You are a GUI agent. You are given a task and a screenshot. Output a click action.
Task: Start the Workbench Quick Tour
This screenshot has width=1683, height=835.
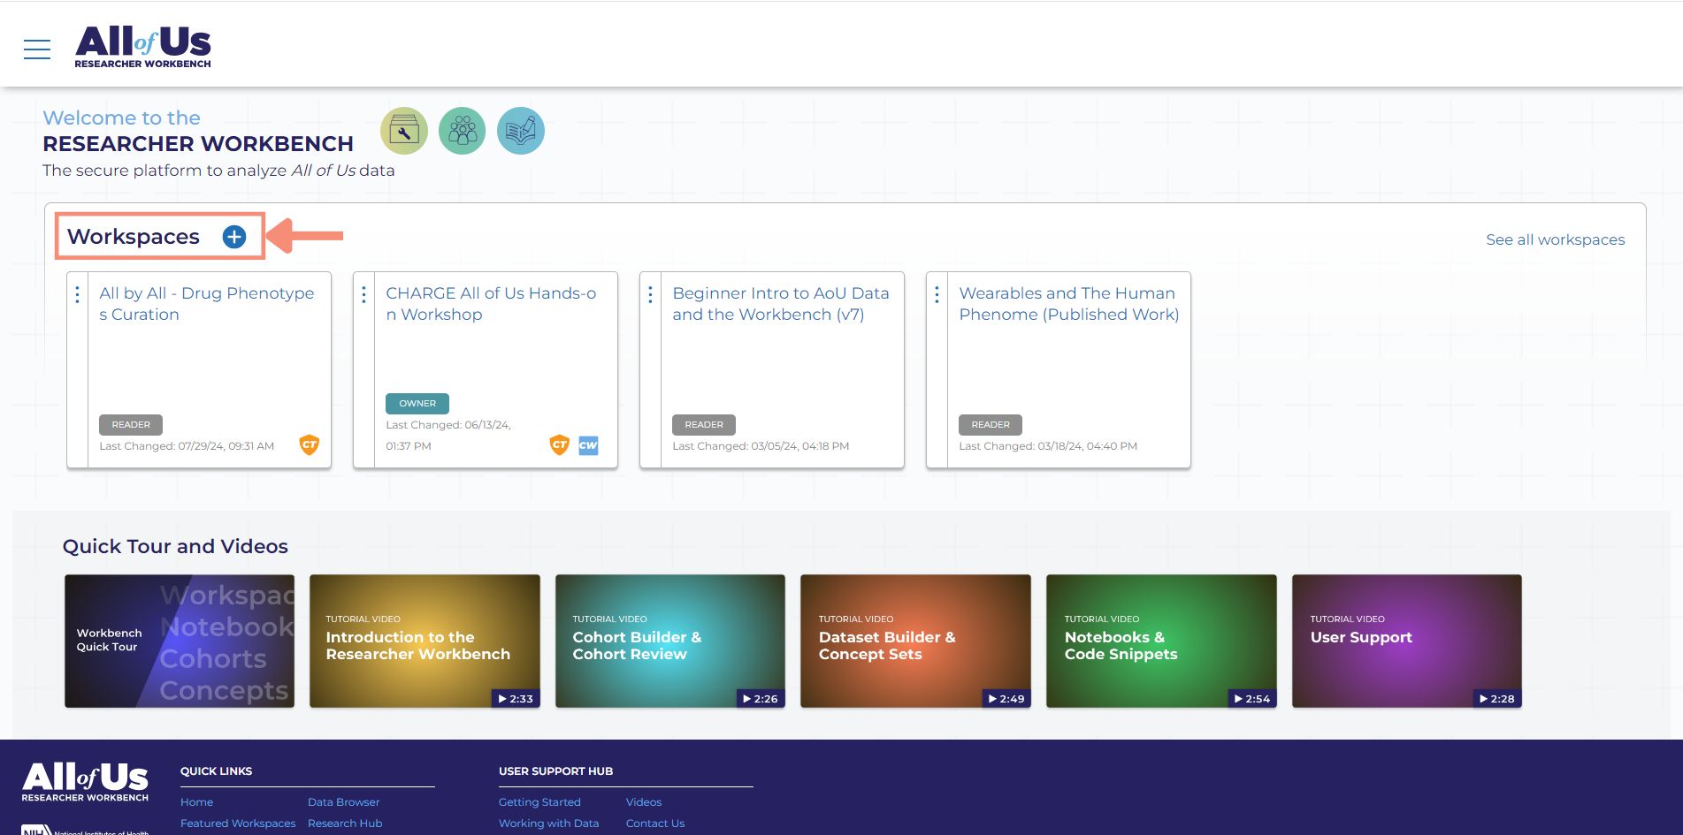180,641
